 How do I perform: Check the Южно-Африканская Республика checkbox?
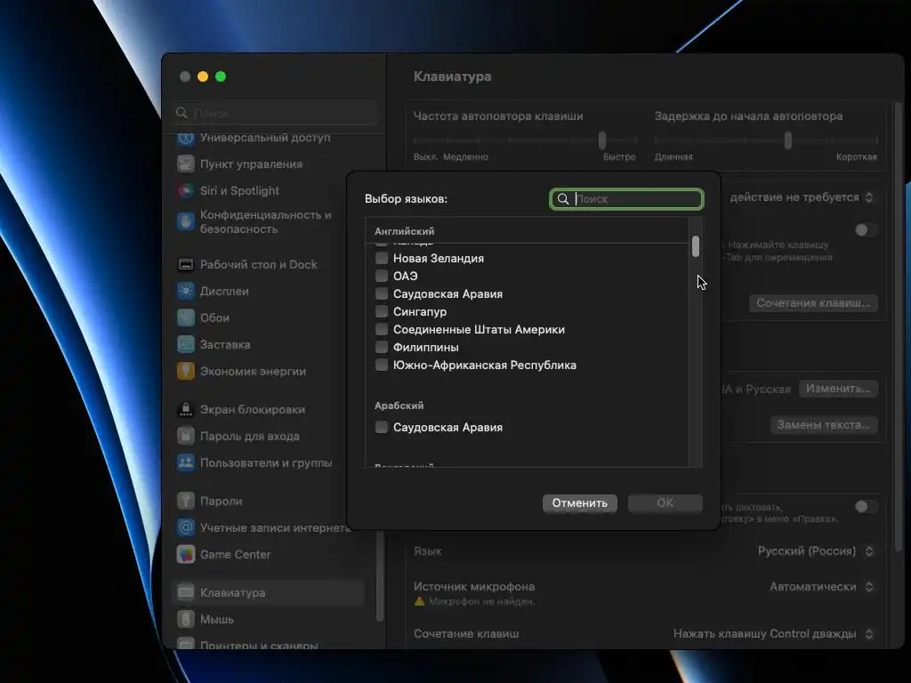(x=382, y=366)
